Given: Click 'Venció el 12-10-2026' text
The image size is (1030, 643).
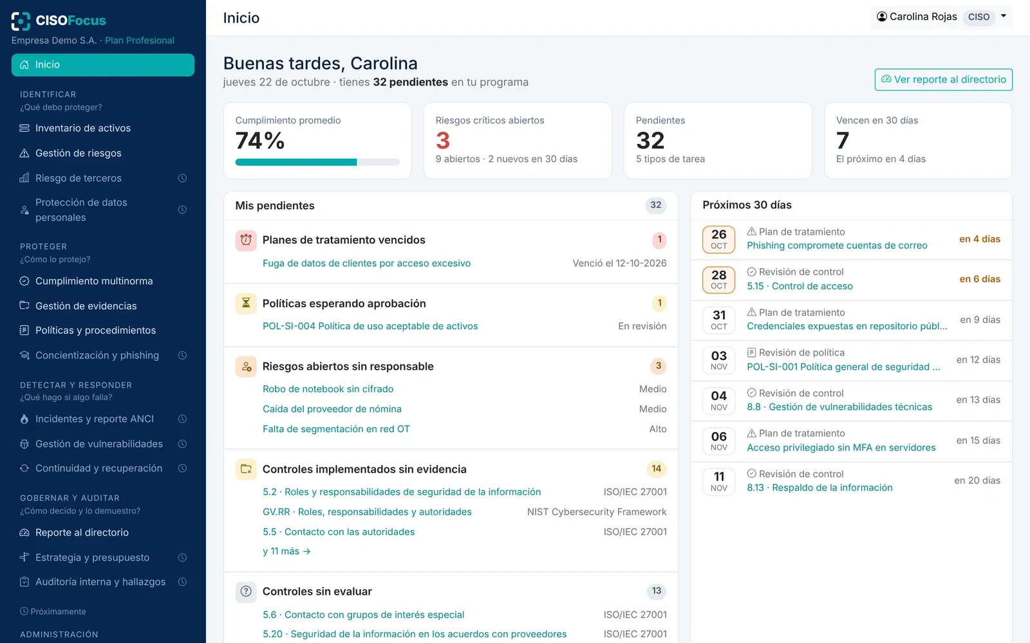Looking at the screenshot, I should 619,264.
